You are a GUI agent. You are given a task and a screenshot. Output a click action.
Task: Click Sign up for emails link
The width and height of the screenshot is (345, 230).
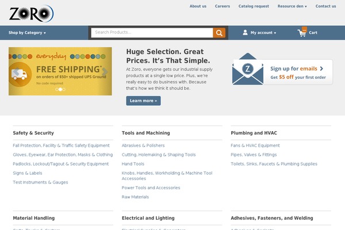(x=294, y=68)
